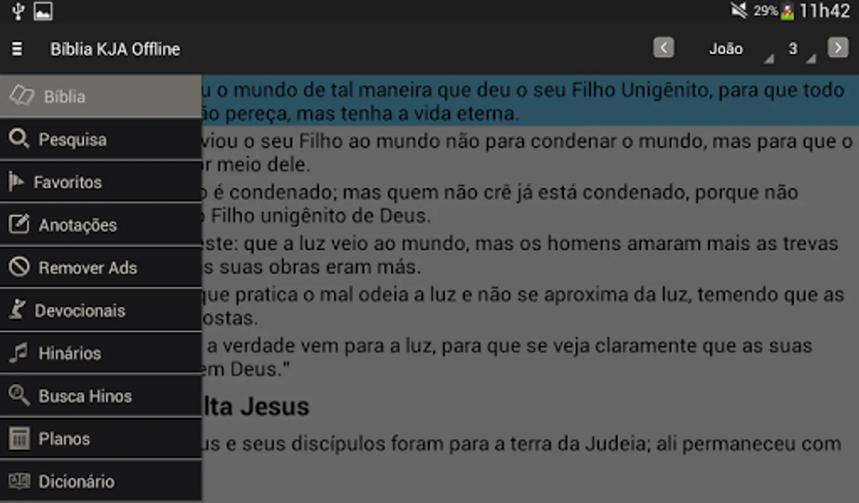Viewport: 859px width, 503px height.
Task: Click the Dicionário book icon
Action: coord(19,481)
